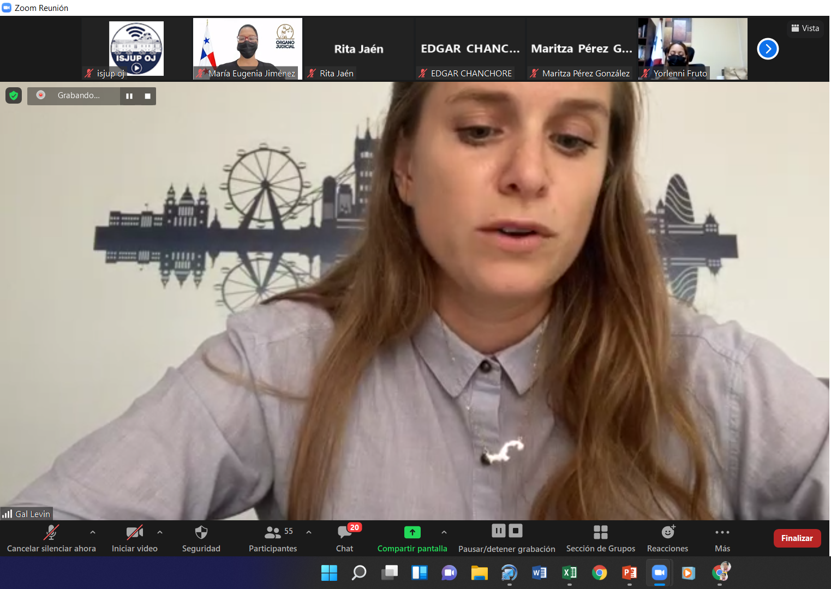Click muted mic icon on EDGAR CHANCHORE

[423, 73]
